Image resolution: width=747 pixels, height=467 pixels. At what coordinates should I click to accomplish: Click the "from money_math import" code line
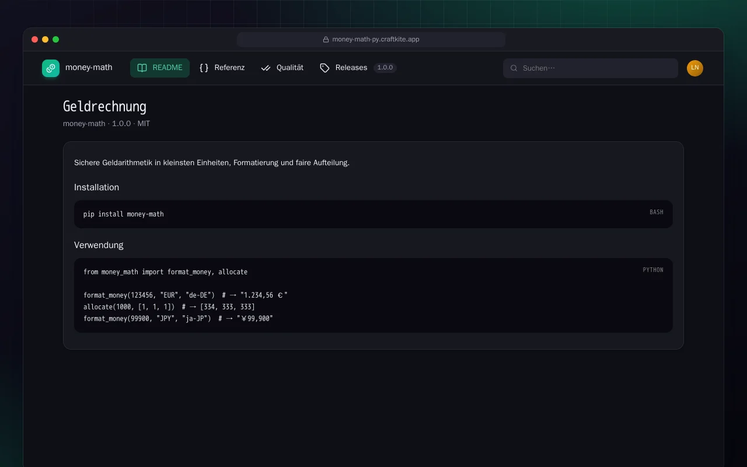tap(166, 272)
